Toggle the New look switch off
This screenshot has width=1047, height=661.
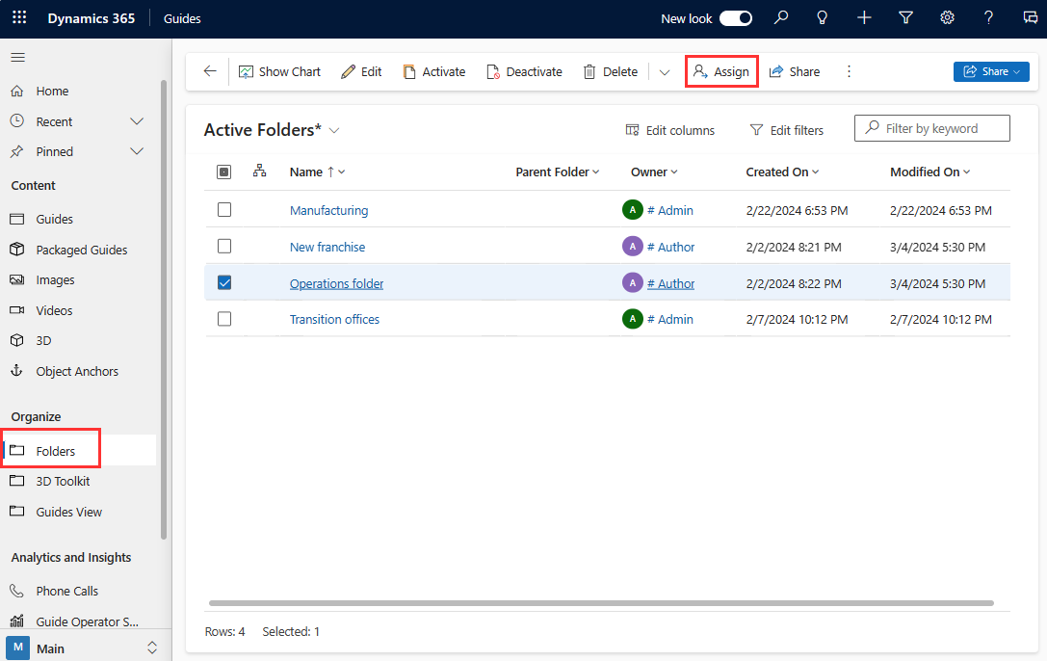click(734, 17)
